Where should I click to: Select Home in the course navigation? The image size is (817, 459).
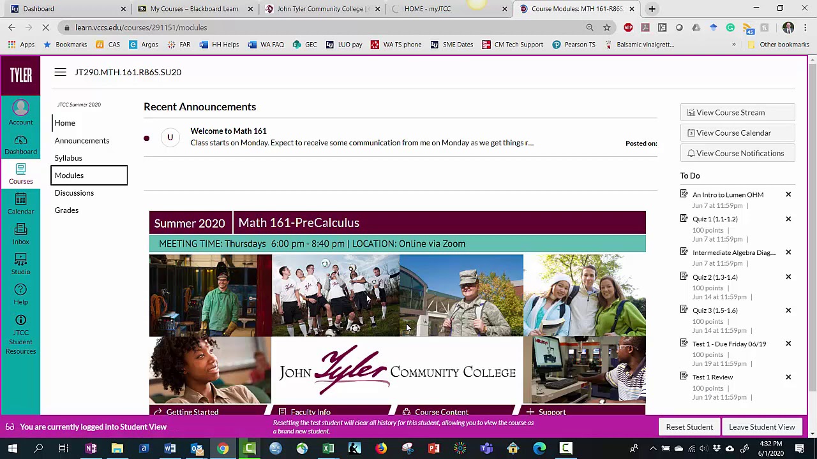[x=64, y=123]
